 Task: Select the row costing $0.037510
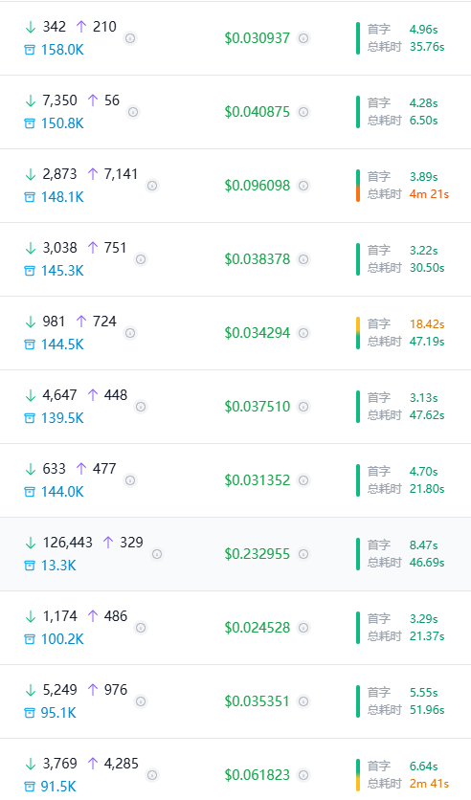click(235, 407)
